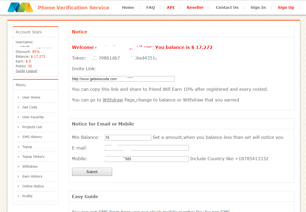Click the Sign Up link

286,7
